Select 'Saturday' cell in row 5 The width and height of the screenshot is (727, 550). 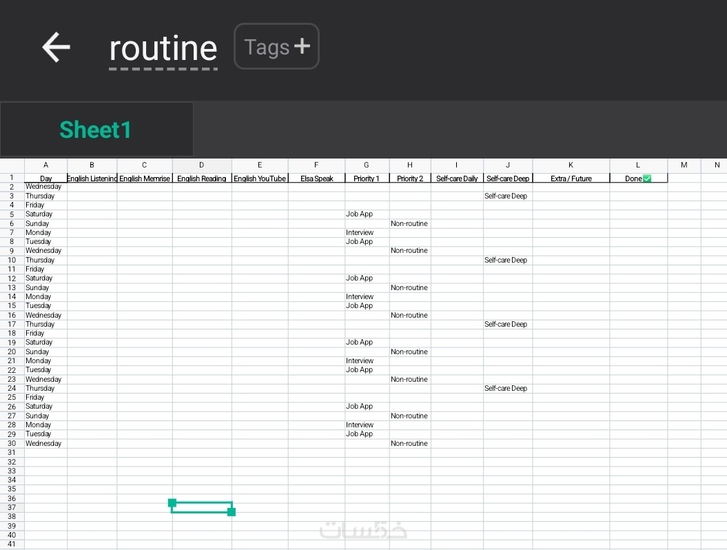(x=46, y=214)
